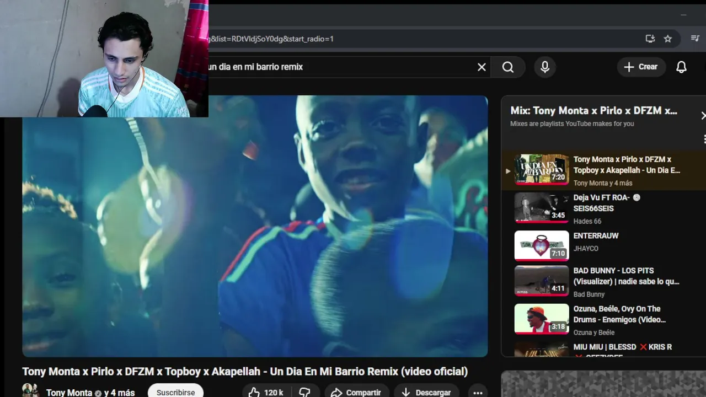
Task: Click the 'Tony Monta y 4 más' playlist subtitle
Action: pos(603,183)
